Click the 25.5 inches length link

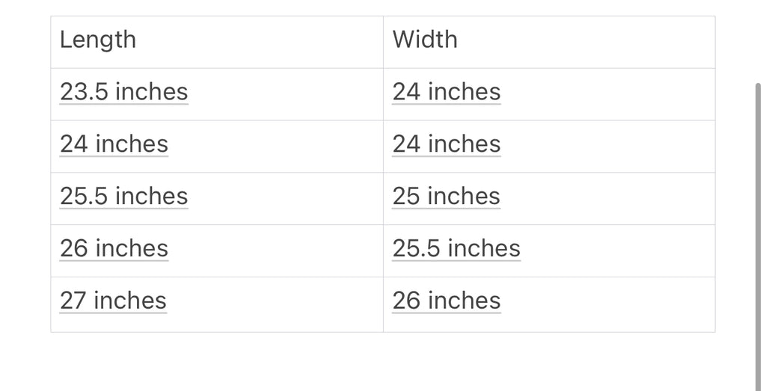coord(123,197)
